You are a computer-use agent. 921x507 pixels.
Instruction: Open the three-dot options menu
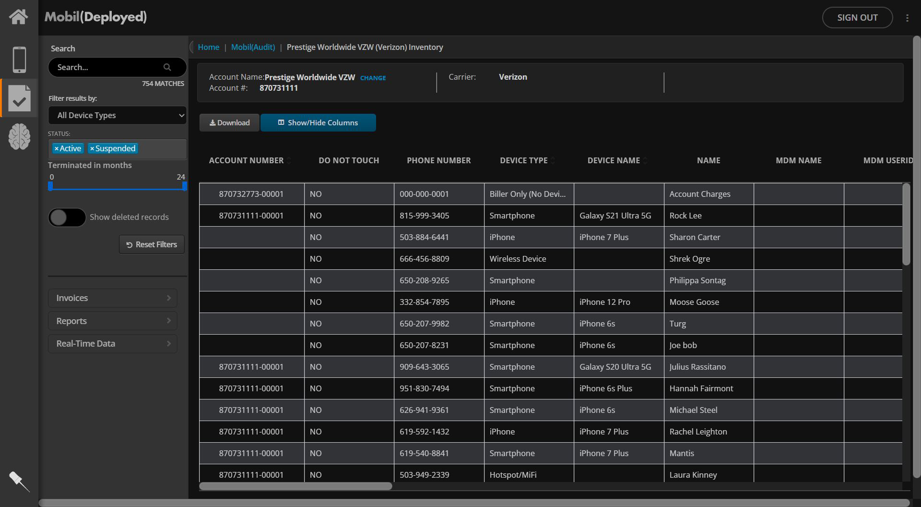pyautogui.click(x=907, y=18)
